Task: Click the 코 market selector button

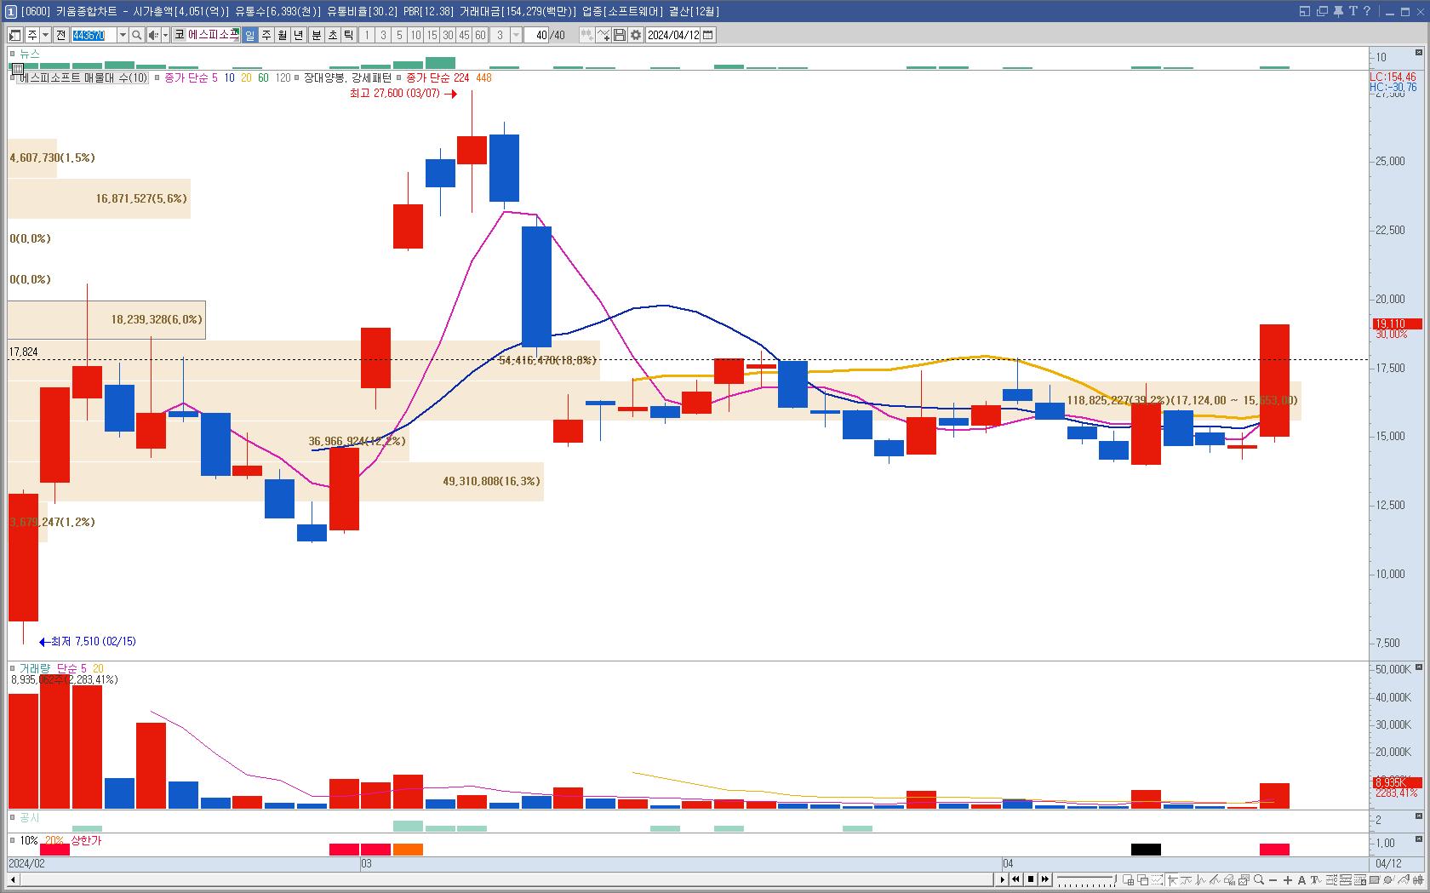Action: click(179, 35)
